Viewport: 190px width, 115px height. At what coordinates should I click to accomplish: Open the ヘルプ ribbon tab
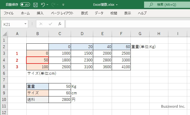(142, 13)
